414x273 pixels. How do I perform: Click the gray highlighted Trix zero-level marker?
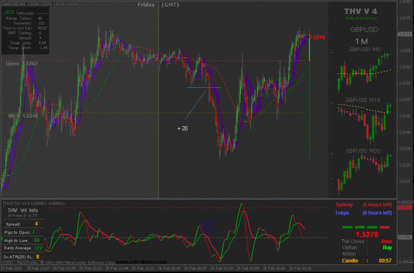(405, 237)
